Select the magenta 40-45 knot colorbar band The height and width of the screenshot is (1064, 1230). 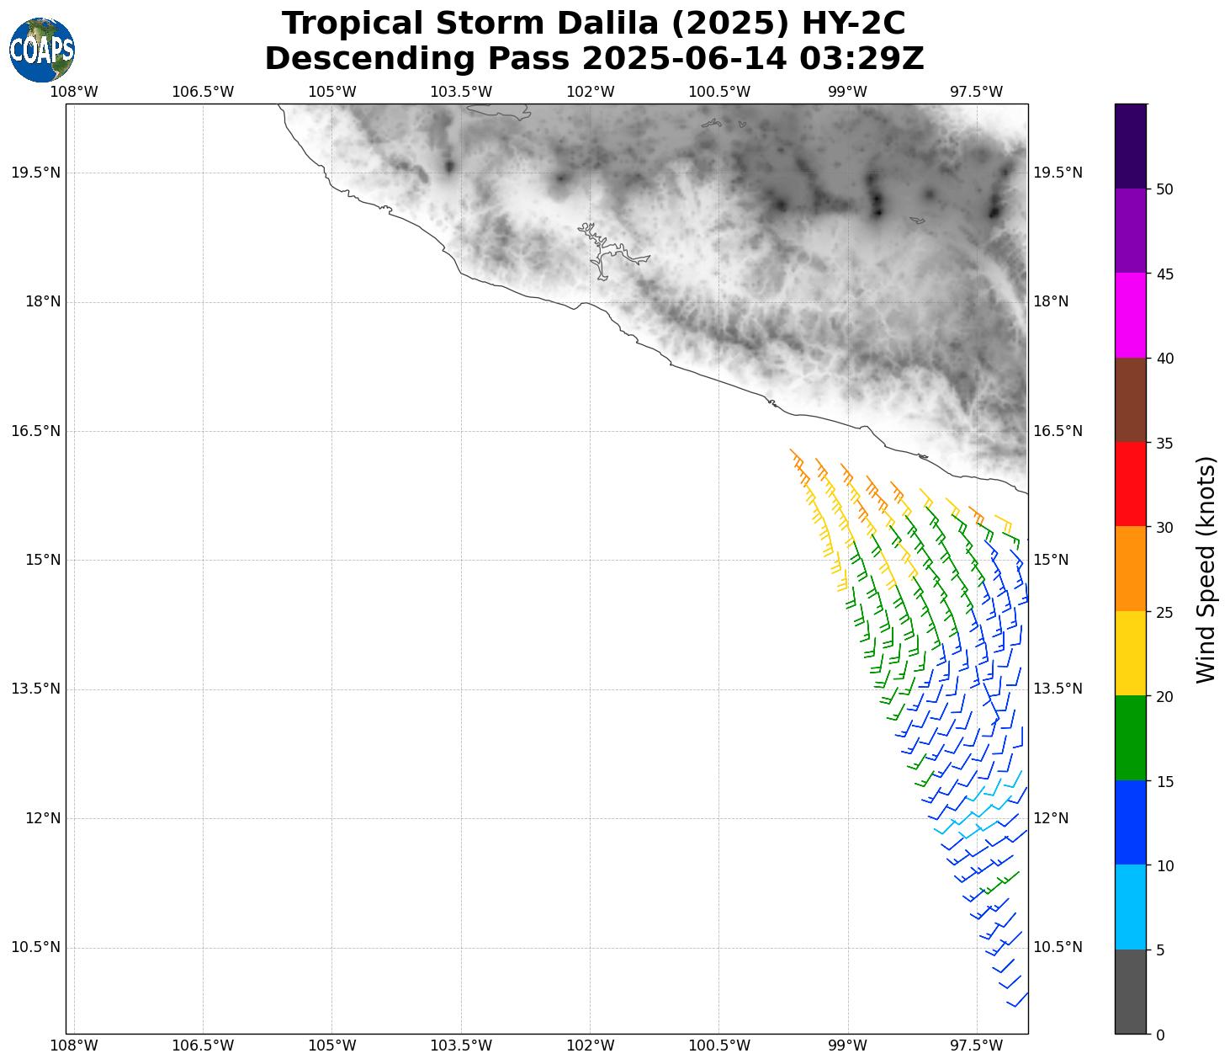coord(1130,315)
